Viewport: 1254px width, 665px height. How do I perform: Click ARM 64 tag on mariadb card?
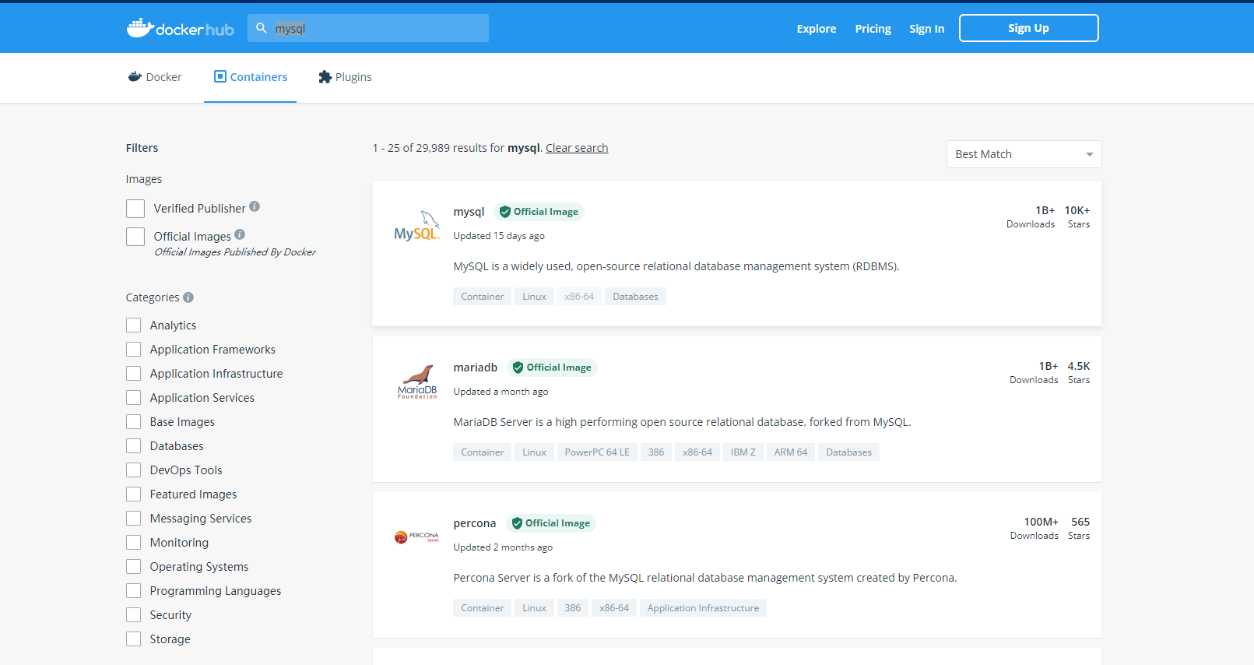coord(791,452)
